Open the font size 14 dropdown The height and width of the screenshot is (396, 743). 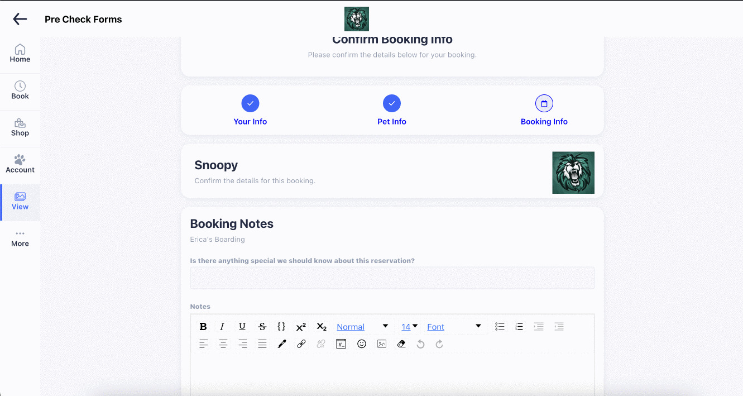tap(410, 327)
